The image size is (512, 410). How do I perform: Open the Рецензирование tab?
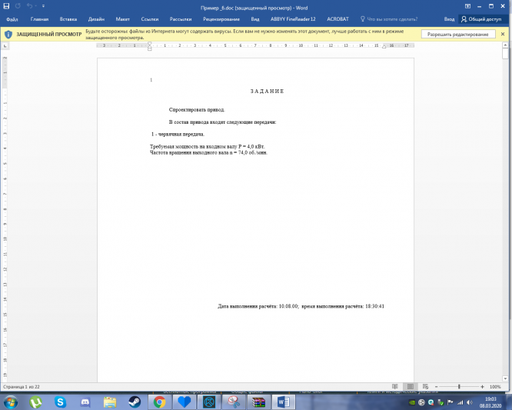coord(221,19)
